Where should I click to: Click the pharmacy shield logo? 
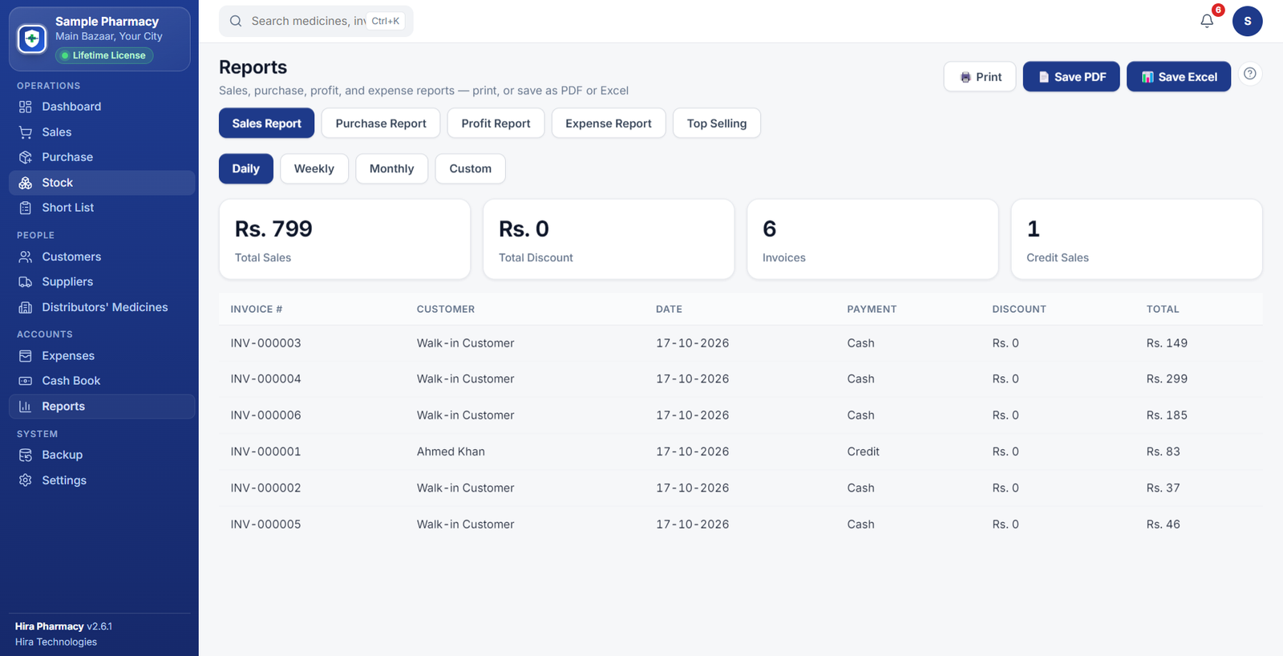(32, 38)
